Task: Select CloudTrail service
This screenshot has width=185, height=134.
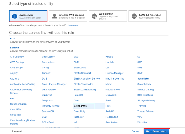Action: coord(15,115)
